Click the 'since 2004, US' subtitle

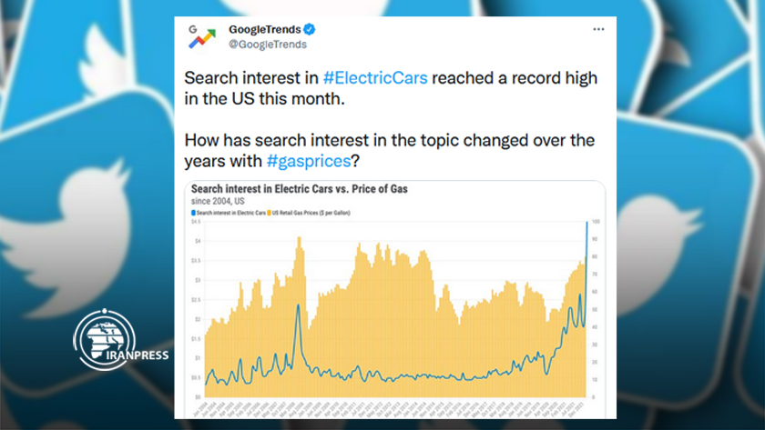coord(218,201)
